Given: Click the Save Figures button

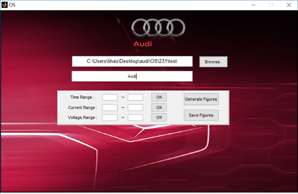Looking at the screenshot, I should pyautogui.click(x=201, y=115).
